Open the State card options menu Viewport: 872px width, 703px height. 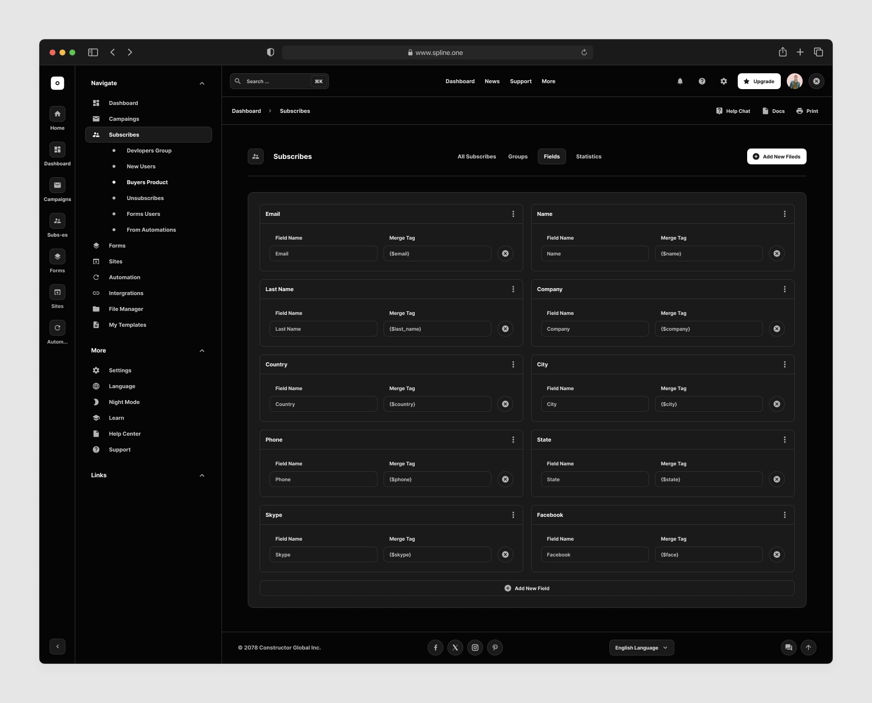click(785, 440)
